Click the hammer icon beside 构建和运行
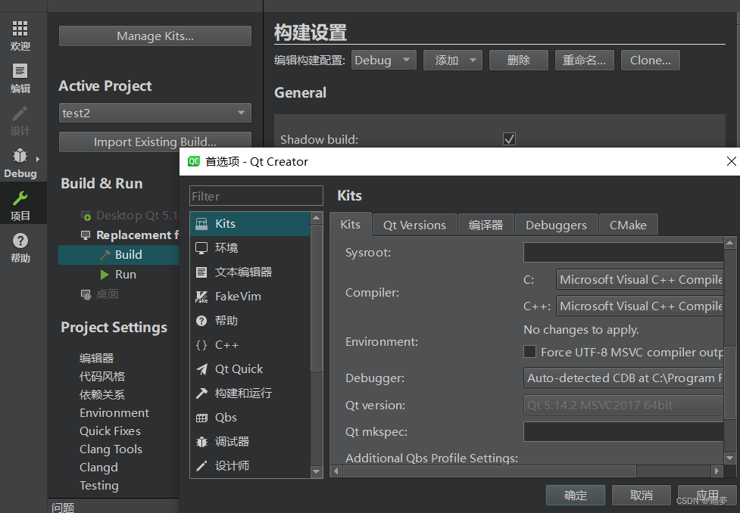The image size is (740, 513). tap(201, 393)
